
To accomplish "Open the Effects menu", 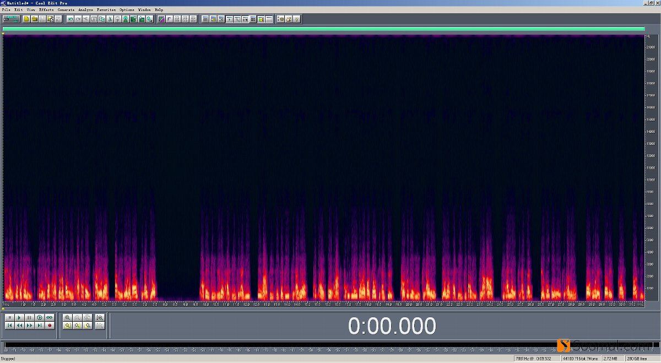I will tap(46, 10).
